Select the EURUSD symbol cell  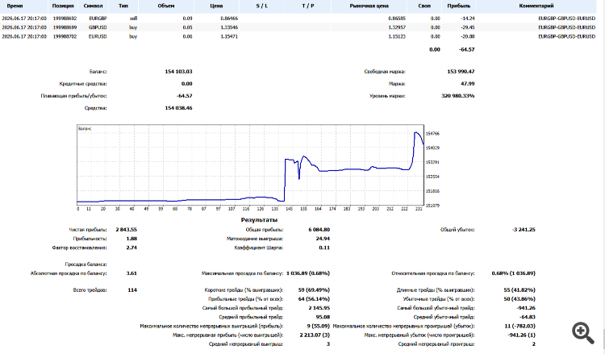tap(98, 36)
